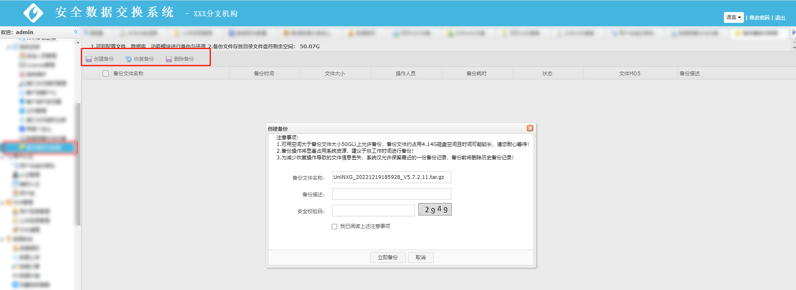Refresh the 2949 captcha image
Image resolution: width=796 pixels, height=290 pixels.
pyautogui.click(x=435, y=209)
